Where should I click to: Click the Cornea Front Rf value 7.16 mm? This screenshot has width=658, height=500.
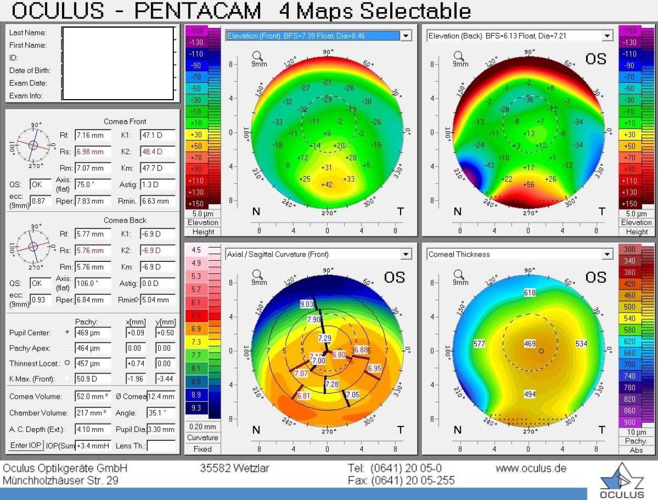pos(93,135)
